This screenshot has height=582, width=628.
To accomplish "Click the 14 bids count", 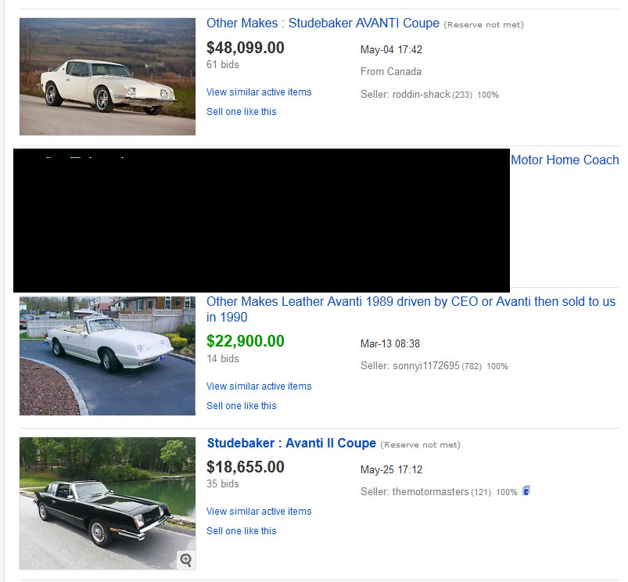I will pyautogui.click(x=223, y=359).
